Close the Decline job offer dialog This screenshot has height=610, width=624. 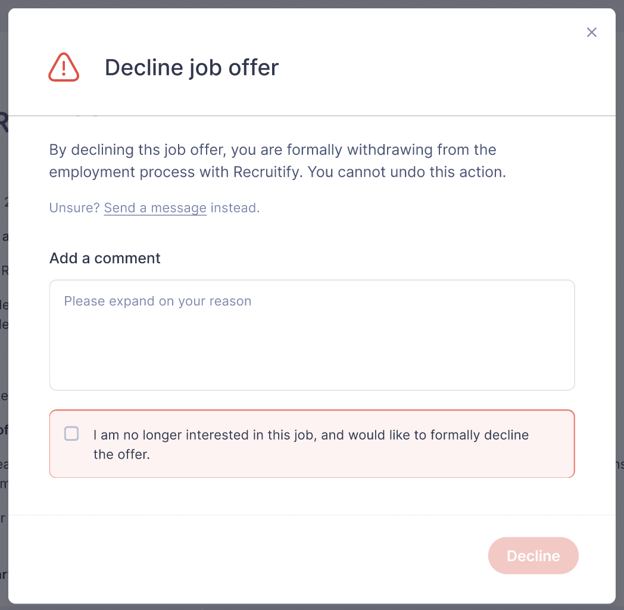[x=591, y=32]
